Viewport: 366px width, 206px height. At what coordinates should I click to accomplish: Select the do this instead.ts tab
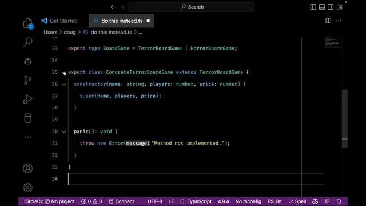(122, 21)
